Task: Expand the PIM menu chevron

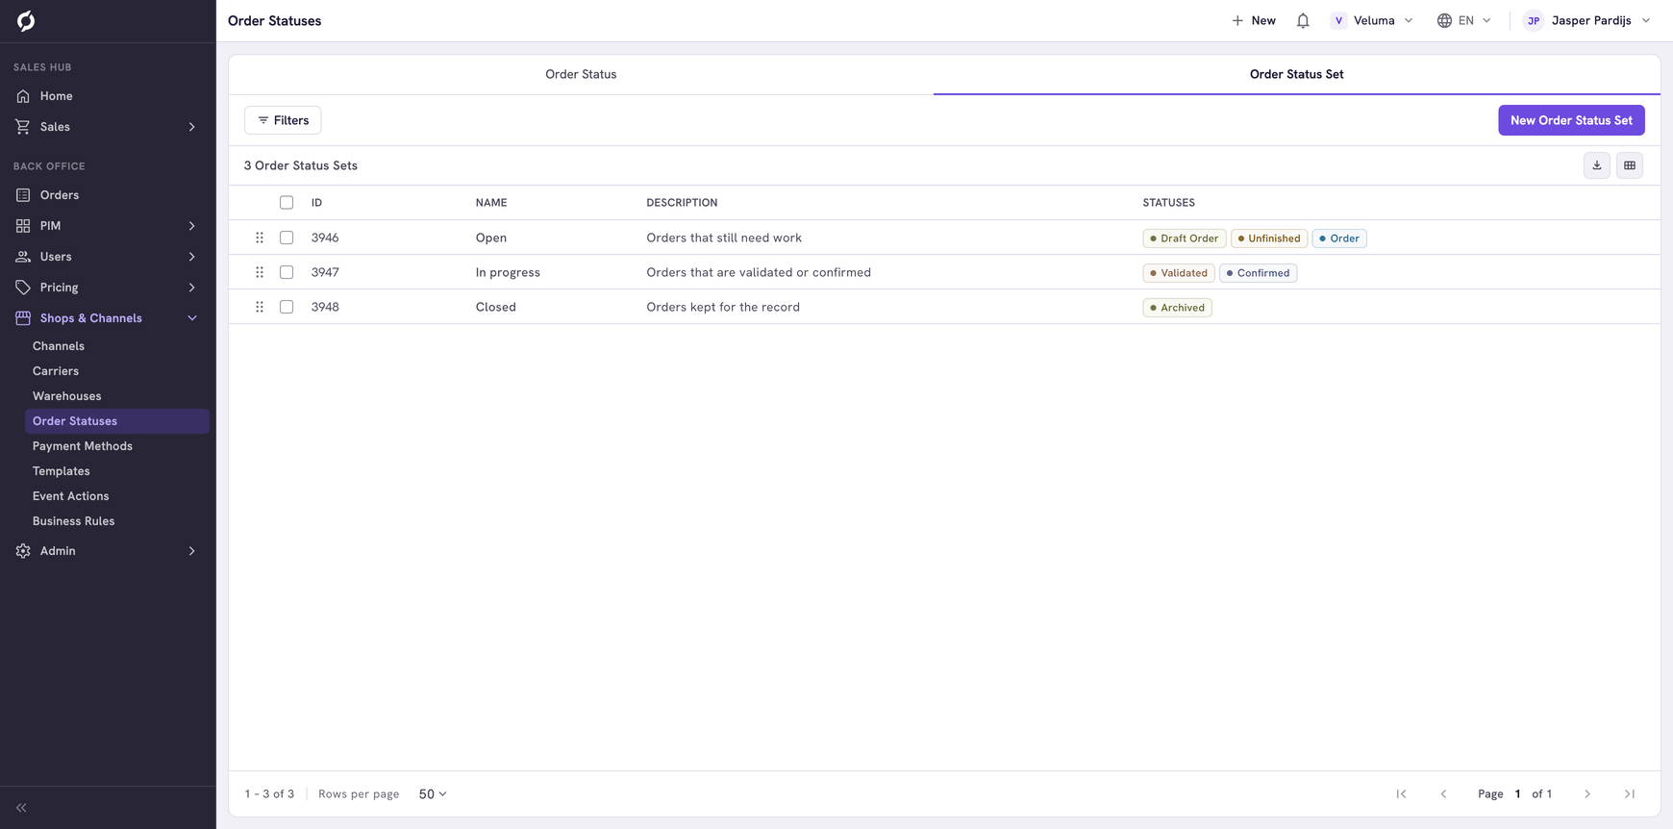Action: pyautogui.click(x=192, y=226)
